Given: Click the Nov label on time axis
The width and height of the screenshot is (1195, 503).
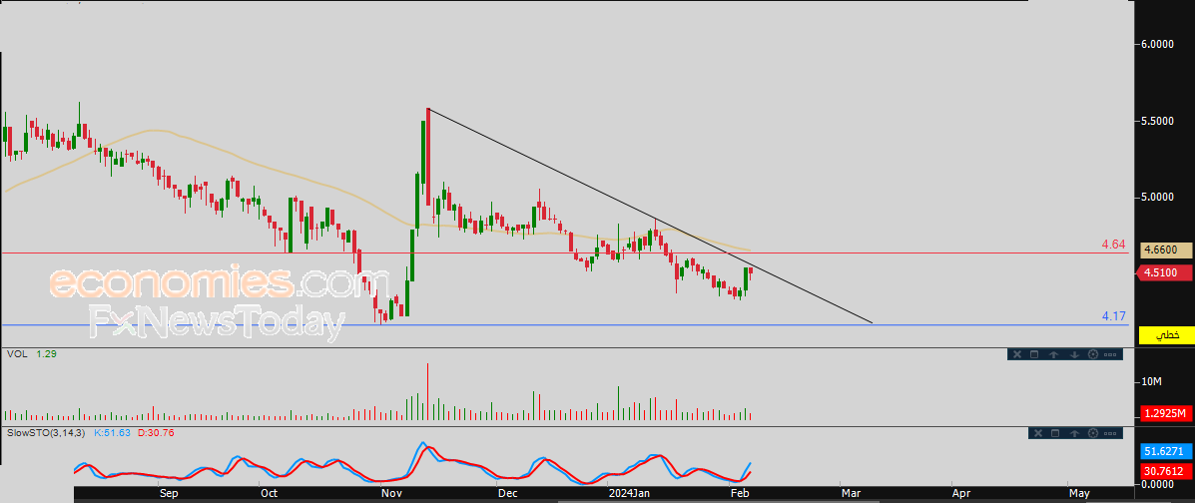Looking at the screenshot, I should click(x=391, y=494).
